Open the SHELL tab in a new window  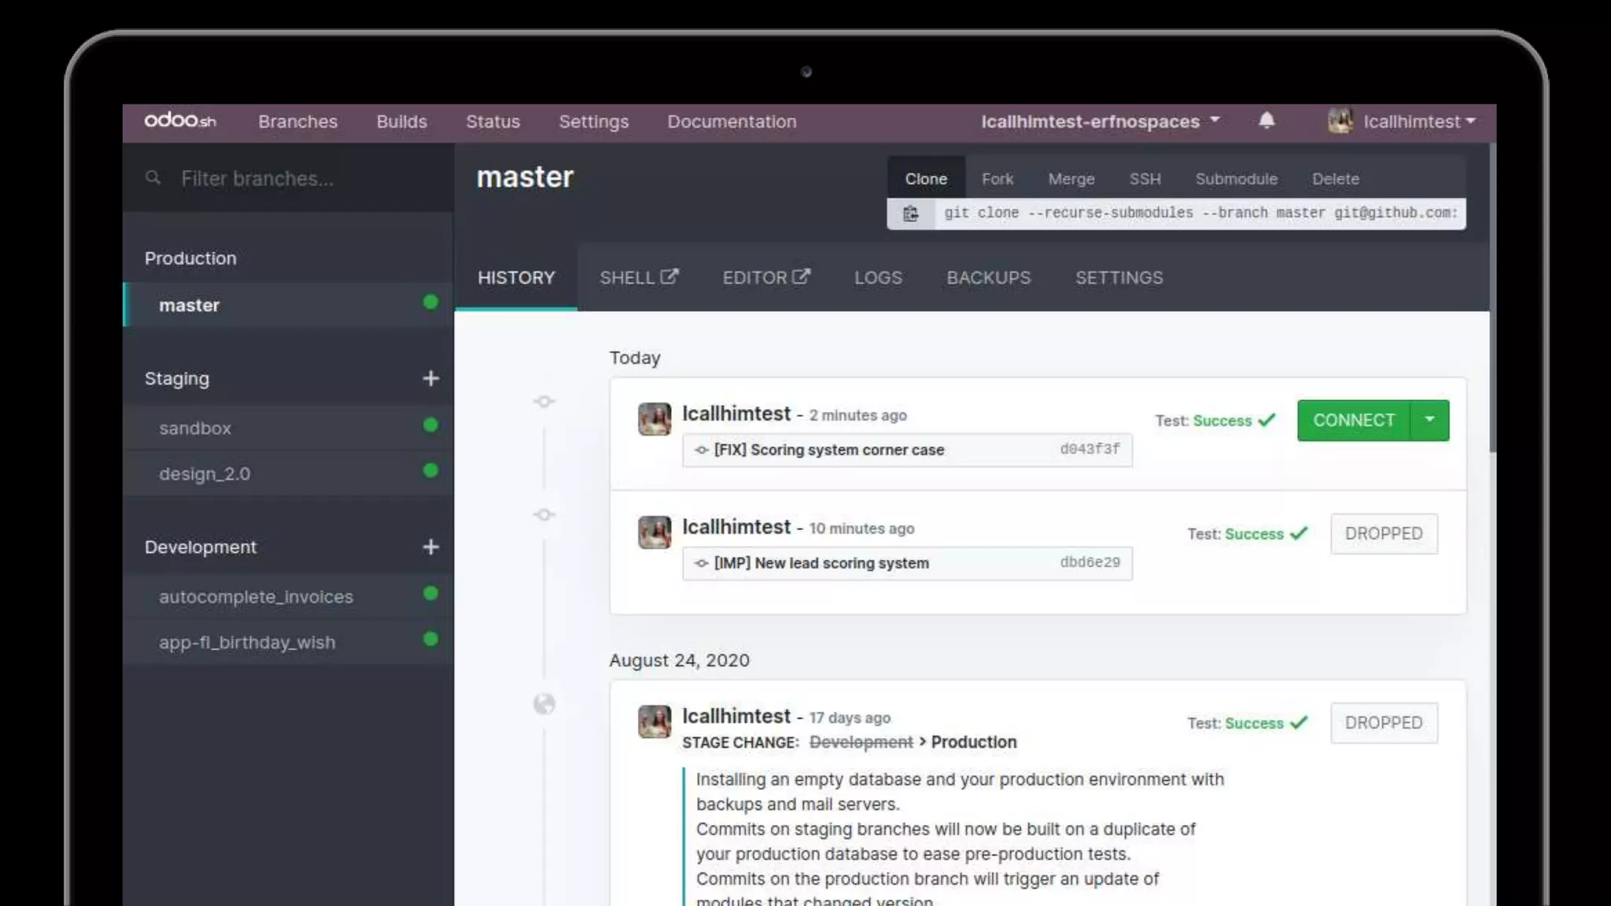click(x=638, y=278)
